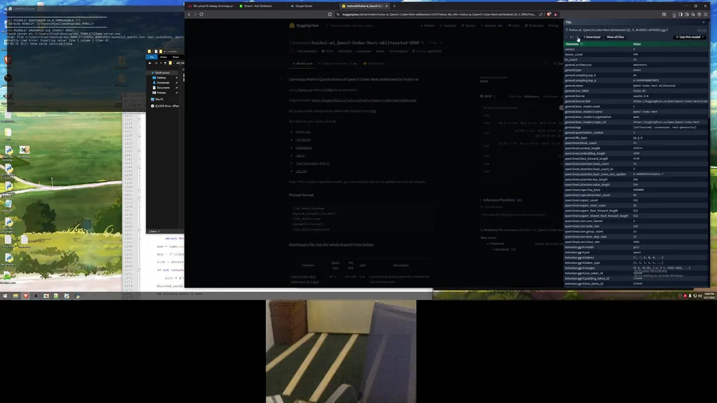Open OBS icon on the taskbar
Image resolution: width=717 pixels, height=403 pixels.
point(36,296)
